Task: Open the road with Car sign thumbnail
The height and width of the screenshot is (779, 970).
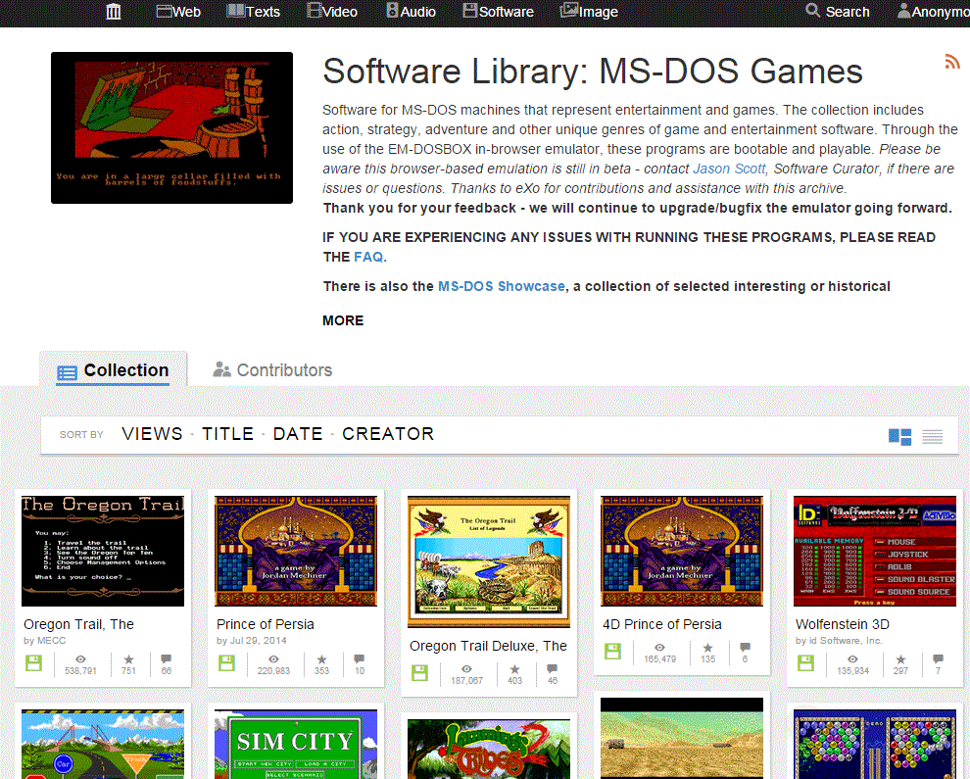Action: point(103,745)
